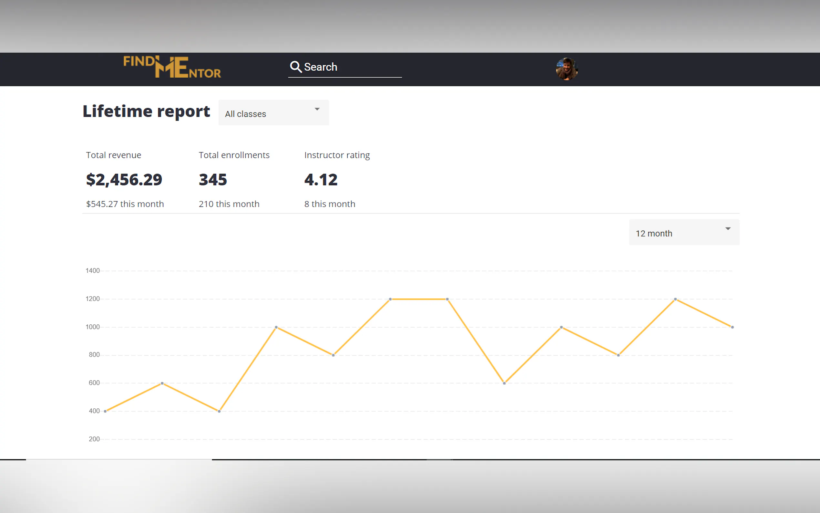
Task: Click the FindMentor logo
Action: pos(172,67)
